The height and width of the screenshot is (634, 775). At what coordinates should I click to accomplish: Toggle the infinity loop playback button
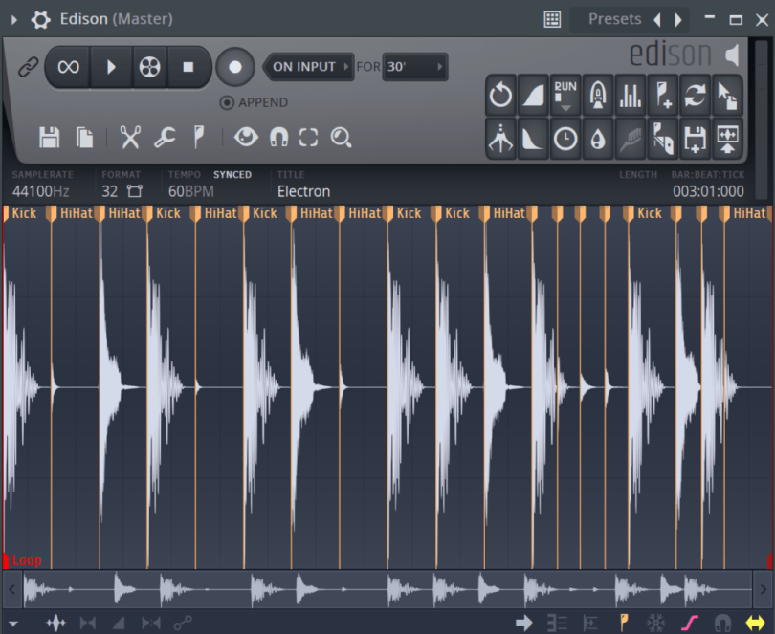click(x=68, y=67)
